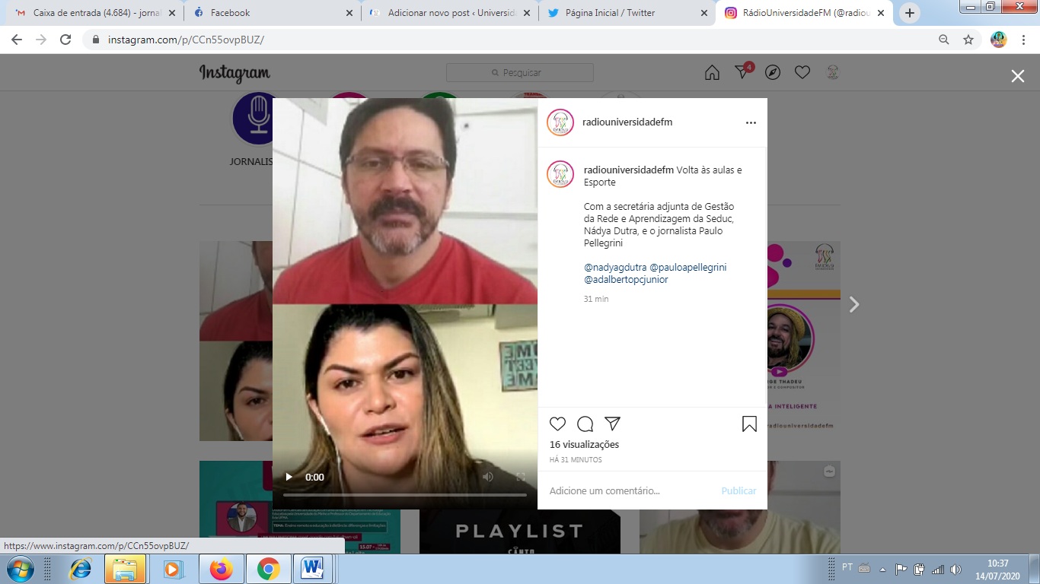The width and height of the screenshot is (1040, 584).
Task: Open profile avatar in Instagram header
Action: (833, 72)
